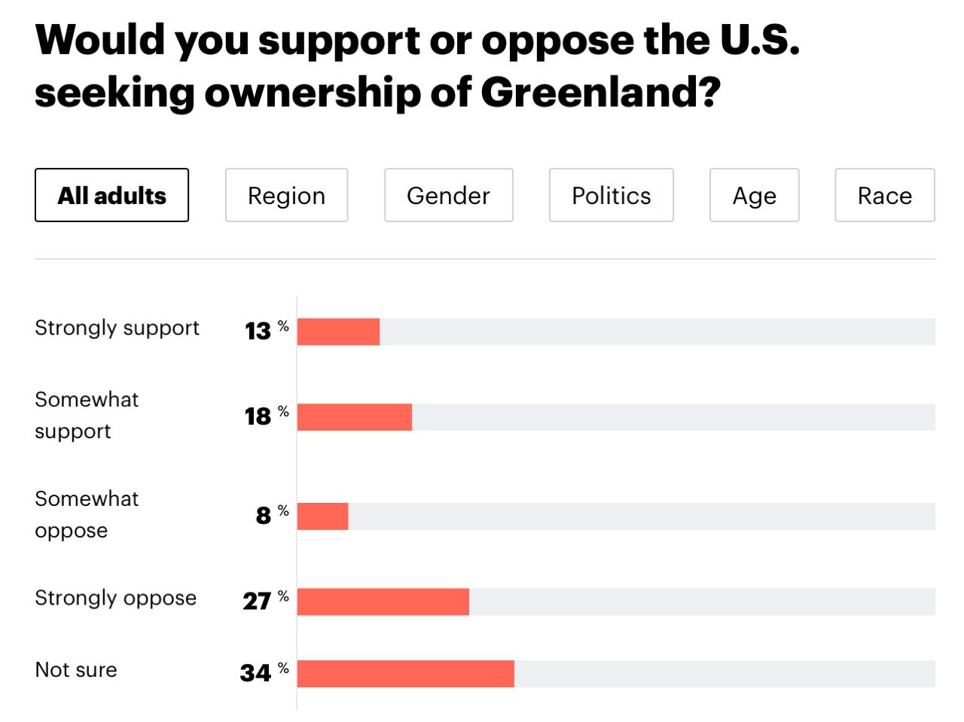The height and width of the screenshot is (722, 964).
Task: Show results by Politics
Action: 611,195
